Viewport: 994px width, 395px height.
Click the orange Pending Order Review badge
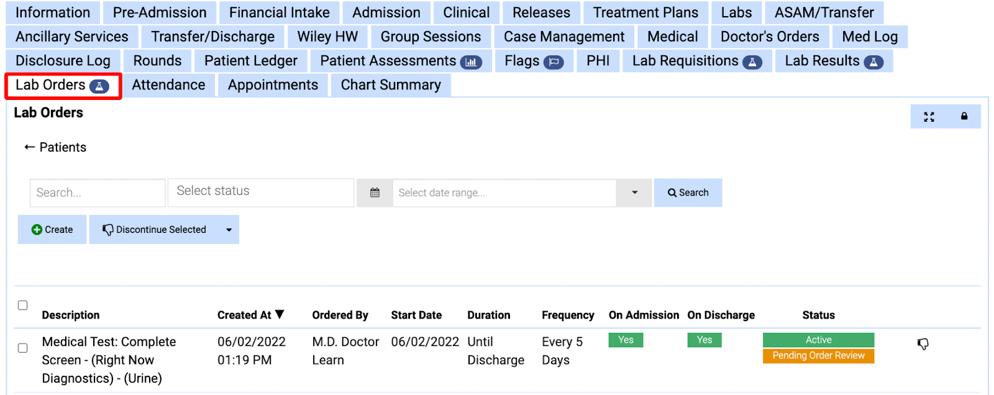[x=818, y=356]
